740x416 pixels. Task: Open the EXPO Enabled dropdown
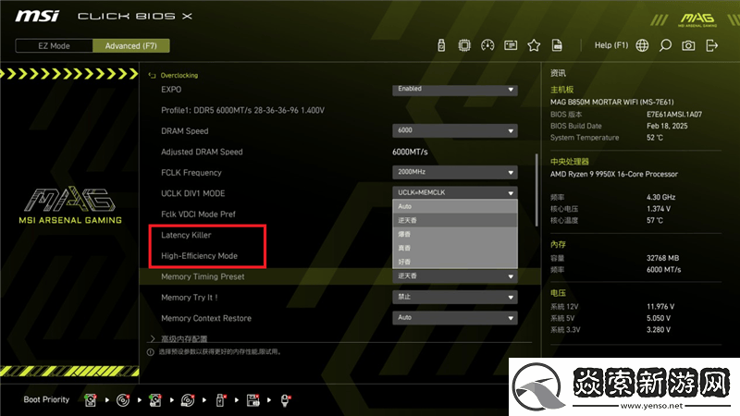[454, 89]
